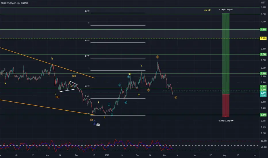Image resolution: width=268 pixels, height=158 pixels.
Task: Click the 0.345 price axis value
Action: (263, 121)
